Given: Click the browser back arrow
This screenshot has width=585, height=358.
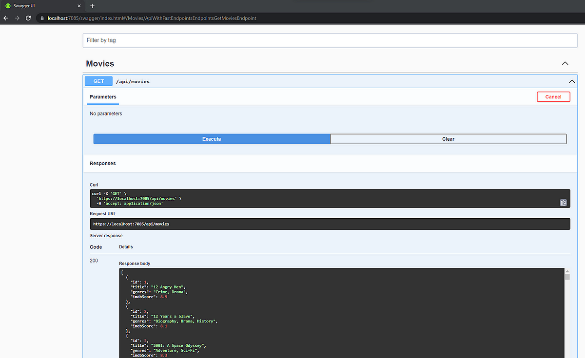Looking at the screenshot, I should point(6,18).
